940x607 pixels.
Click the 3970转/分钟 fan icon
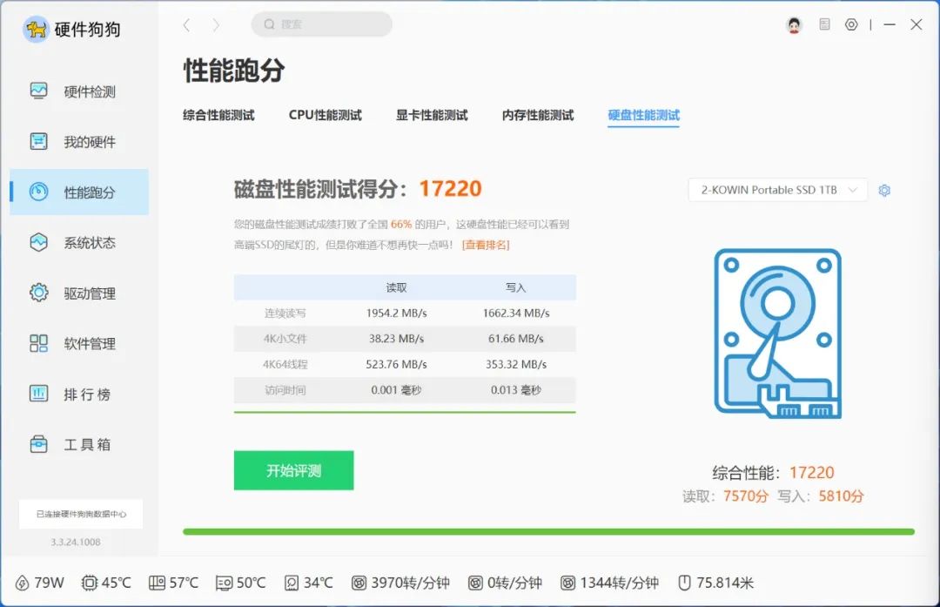click(x=359, y=583)
